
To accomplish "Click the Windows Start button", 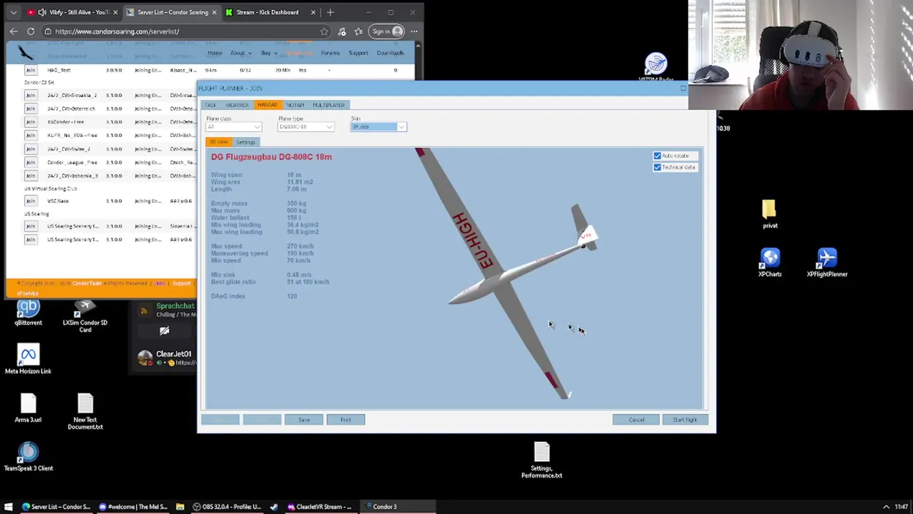I will 9,507.
